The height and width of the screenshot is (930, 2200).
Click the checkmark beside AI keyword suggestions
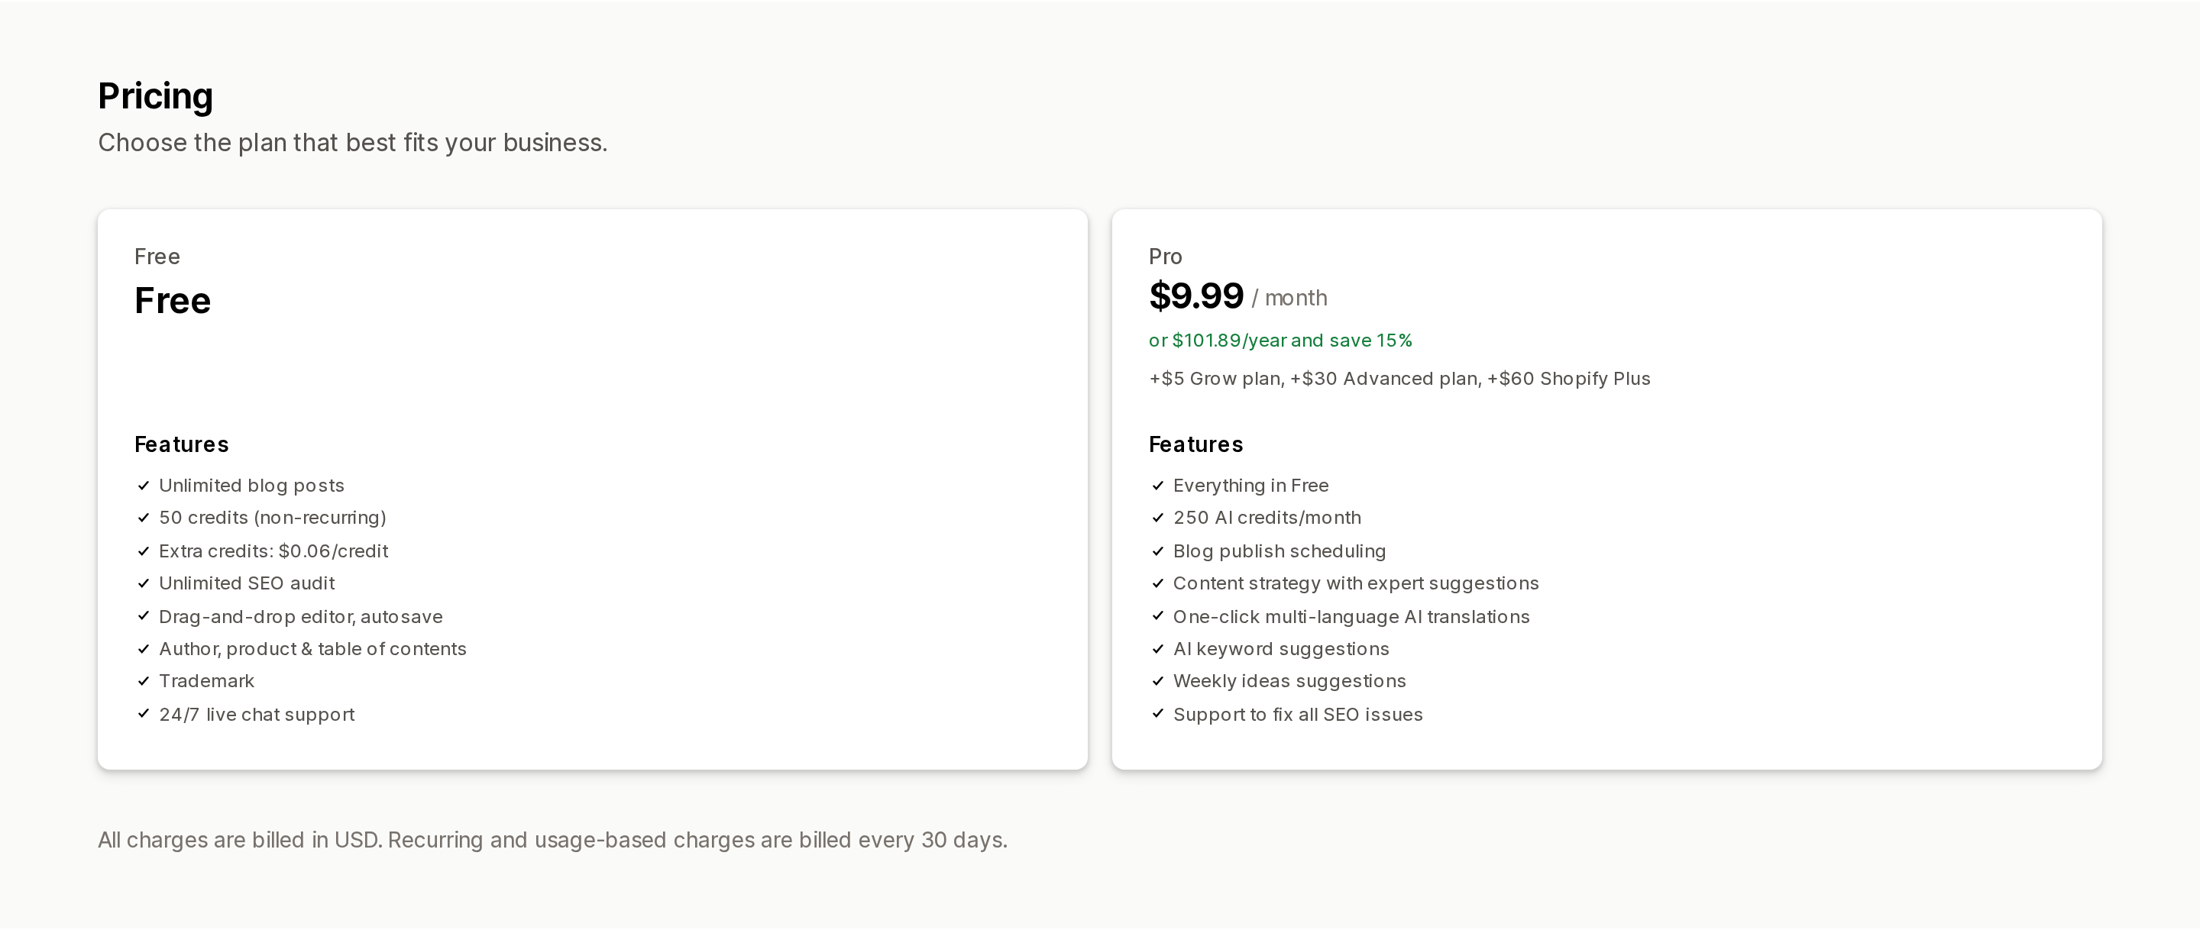[x=1158, y=649]
